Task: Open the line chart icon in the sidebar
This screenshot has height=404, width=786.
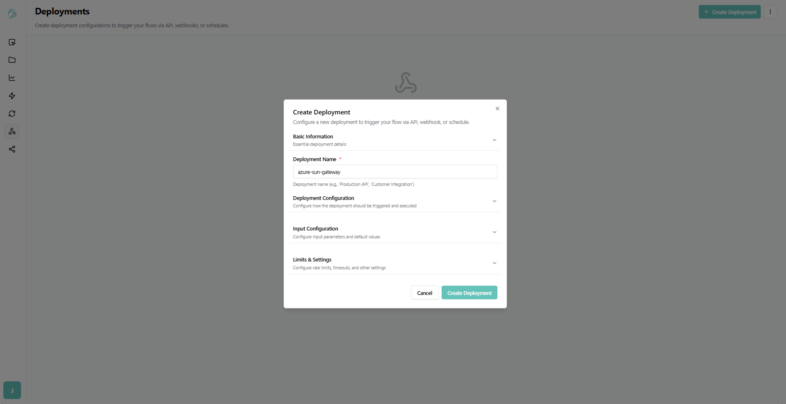Action: coord(12,78)
